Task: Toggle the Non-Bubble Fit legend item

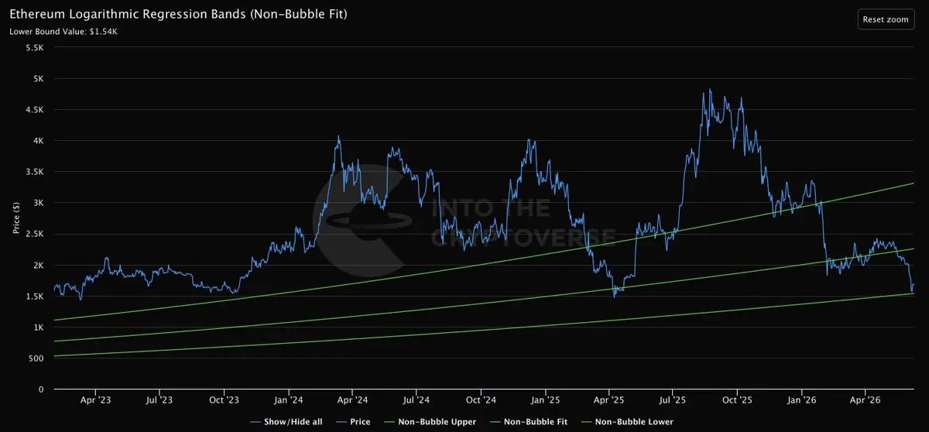Action: 527,422
